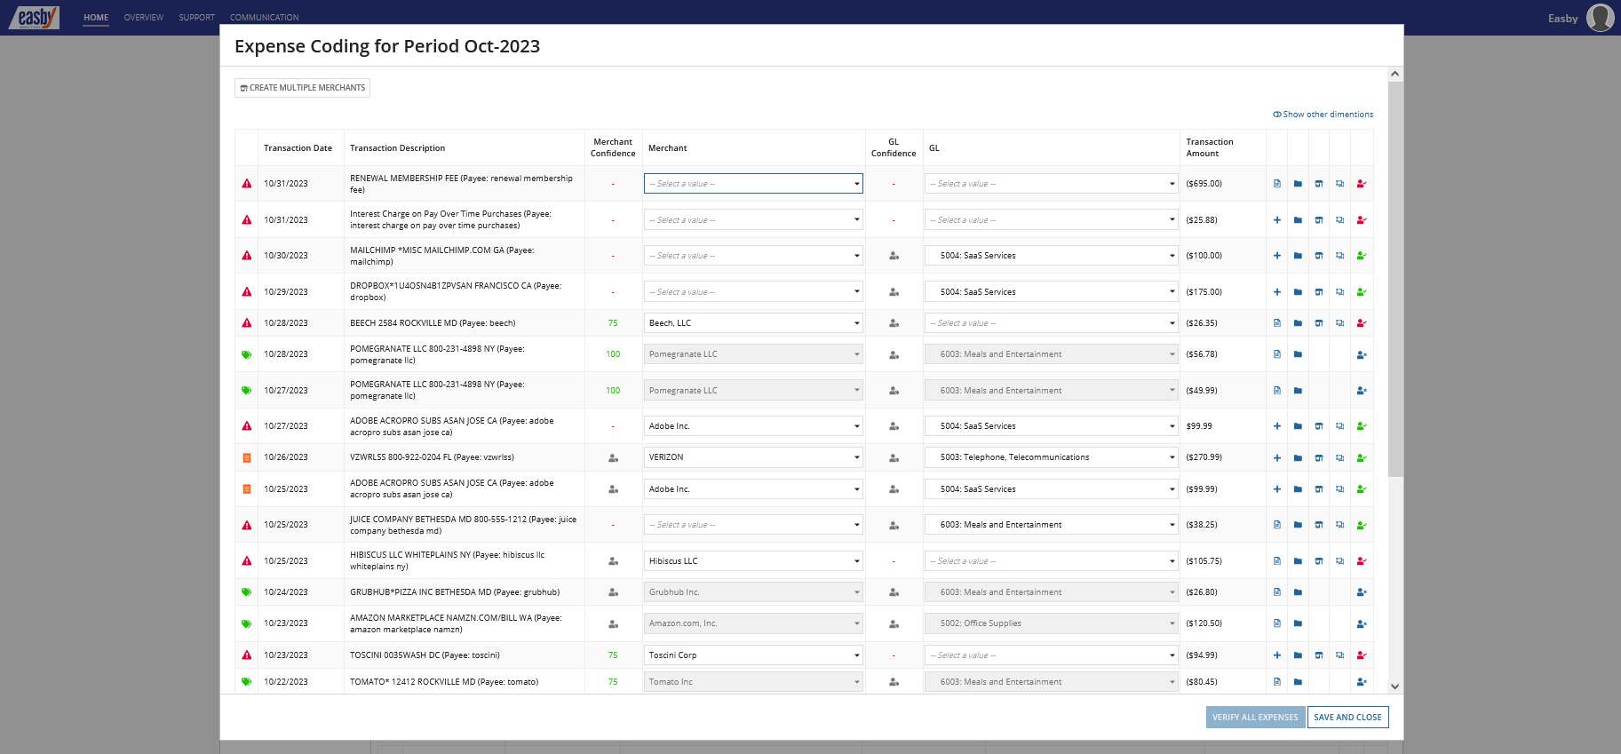Click scrollbar down arrow in expense dialog

coord(1395,687)
